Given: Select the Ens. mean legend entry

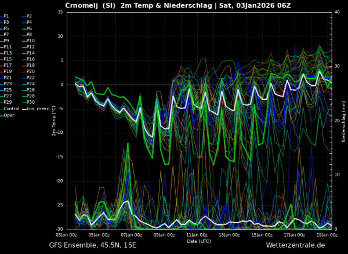Looking at the screenshot, I should point(36,109).
